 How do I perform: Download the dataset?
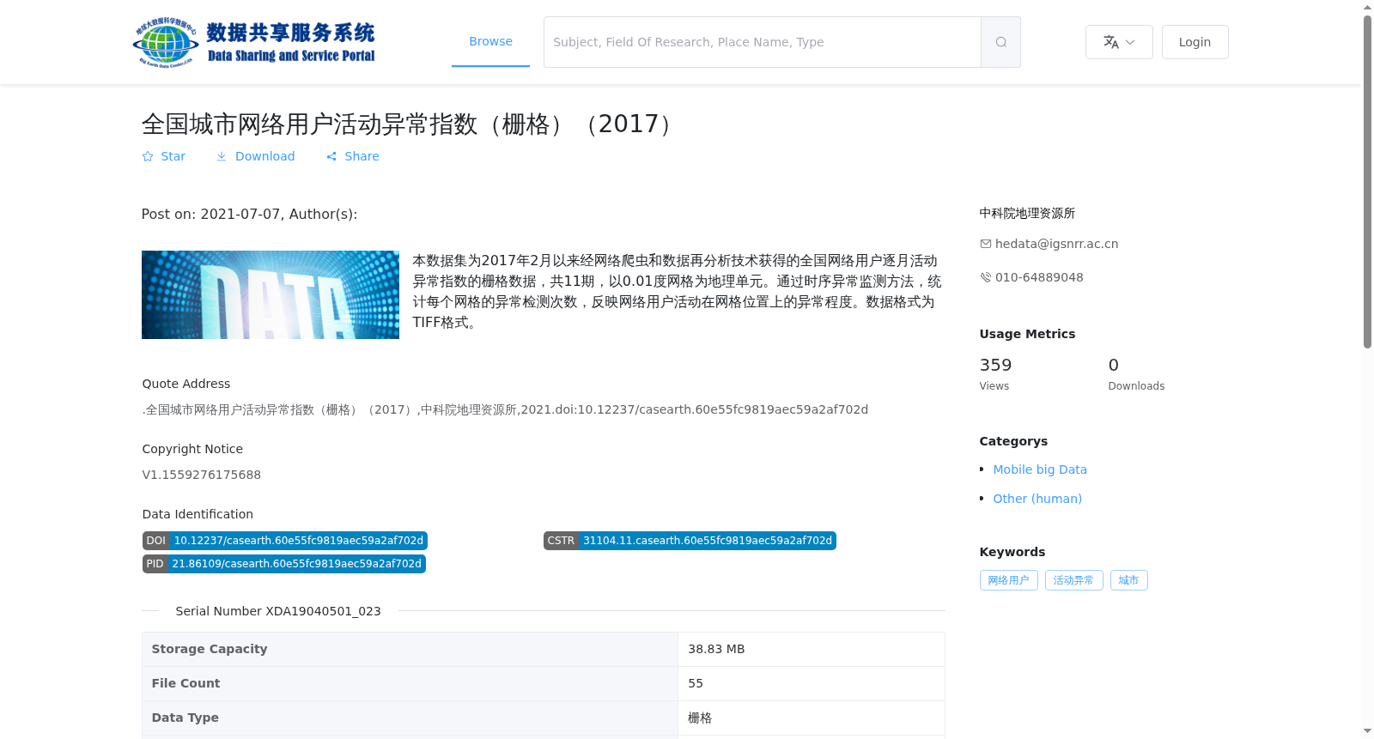pyautogui.click(x=255, y=156)
